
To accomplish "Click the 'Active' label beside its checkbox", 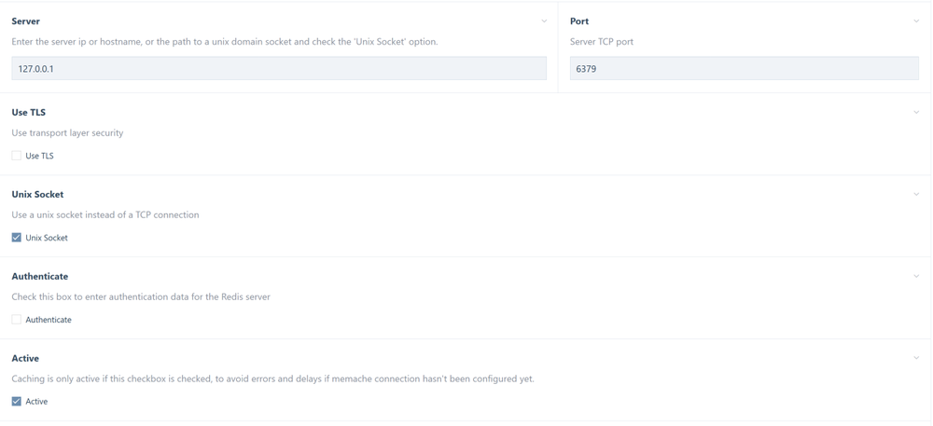I will tap(36, 402).
